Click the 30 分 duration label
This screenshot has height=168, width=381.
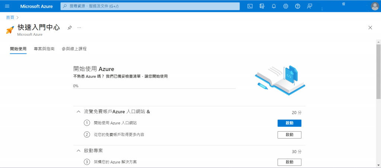pyautogui.click(x=297, y=152)
